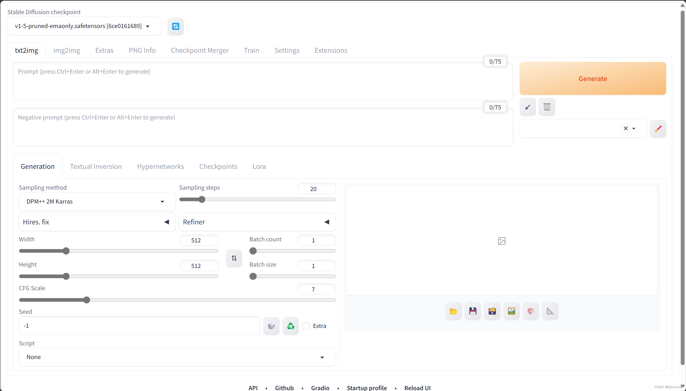
Task: Open the Settings tab
Action: pyautogui.click(x=287, y=50)
